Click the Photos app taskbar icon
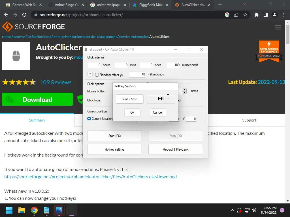 coord(59,210)
